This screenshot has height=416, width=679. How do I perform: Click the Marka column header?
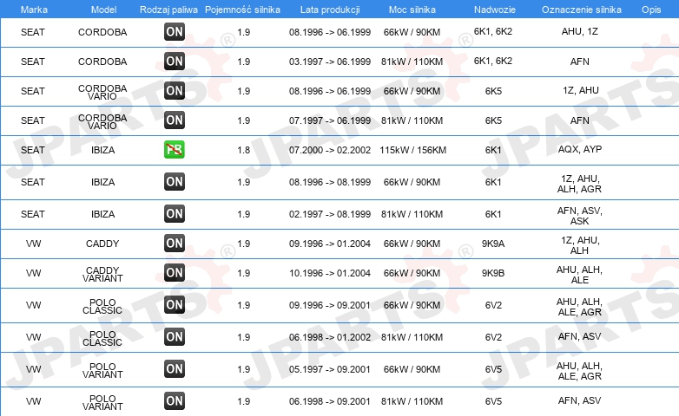point(34,10)
